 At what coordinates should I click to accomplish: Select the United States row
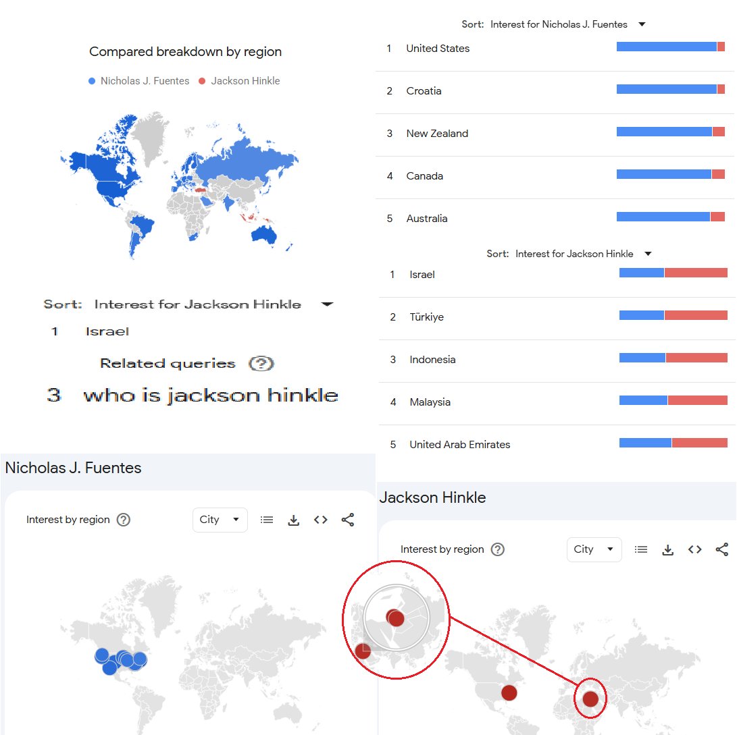(x=555, y=49)
